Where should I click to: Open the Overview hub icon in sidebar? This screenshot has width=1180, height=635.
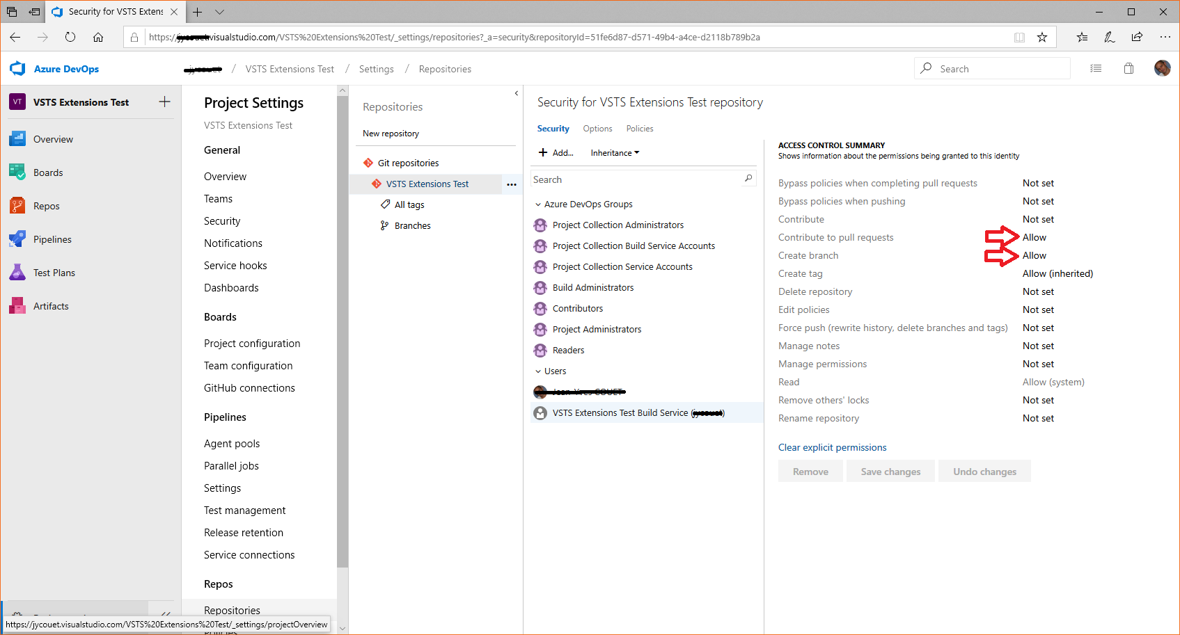17,139
